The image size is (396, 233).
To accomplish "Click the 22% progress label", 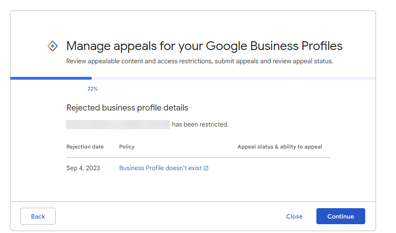I will (92, 89).
